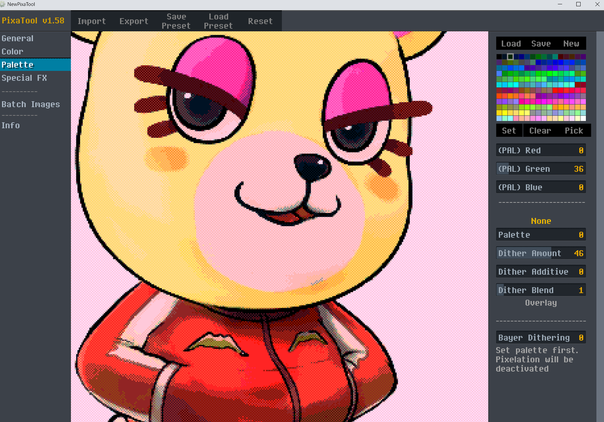Viewport: 604px width, 422px height.
Task: Adjust the Dither Blend slider
Action: click(541, 290)
